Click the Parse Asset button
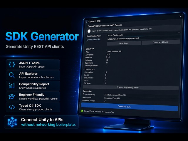The image size is (188, 141). coord(124,43)
